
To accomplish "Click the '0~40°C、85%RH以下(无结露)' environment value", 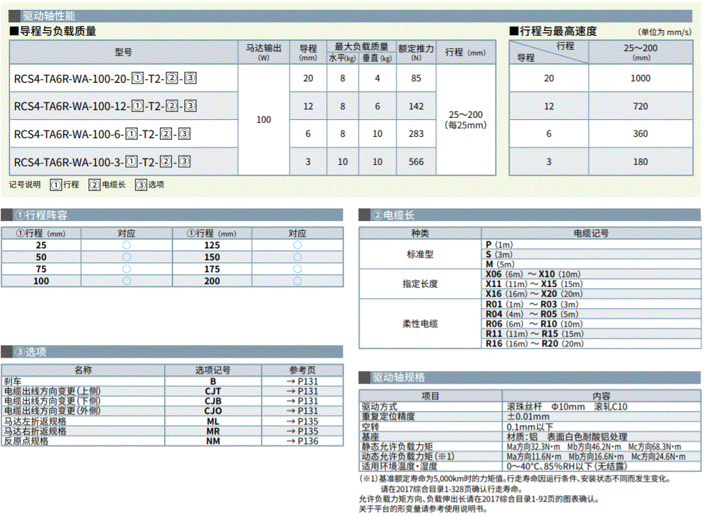I will (x=567, y=466).
